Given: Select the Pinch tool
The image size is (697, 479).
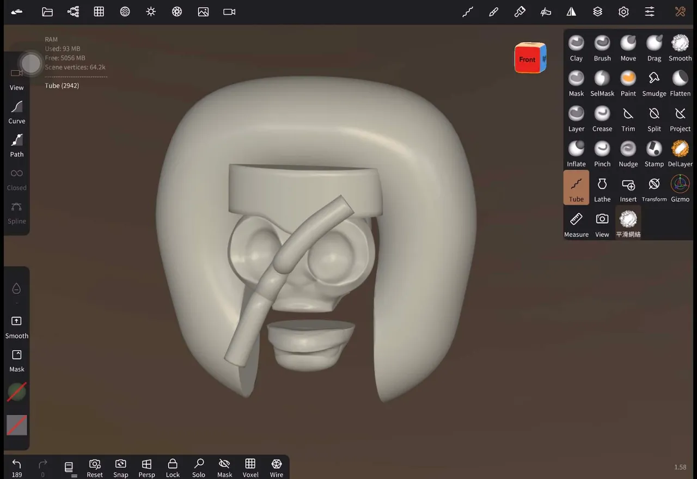Looking at the screenshot, I should tap(602, 153).
